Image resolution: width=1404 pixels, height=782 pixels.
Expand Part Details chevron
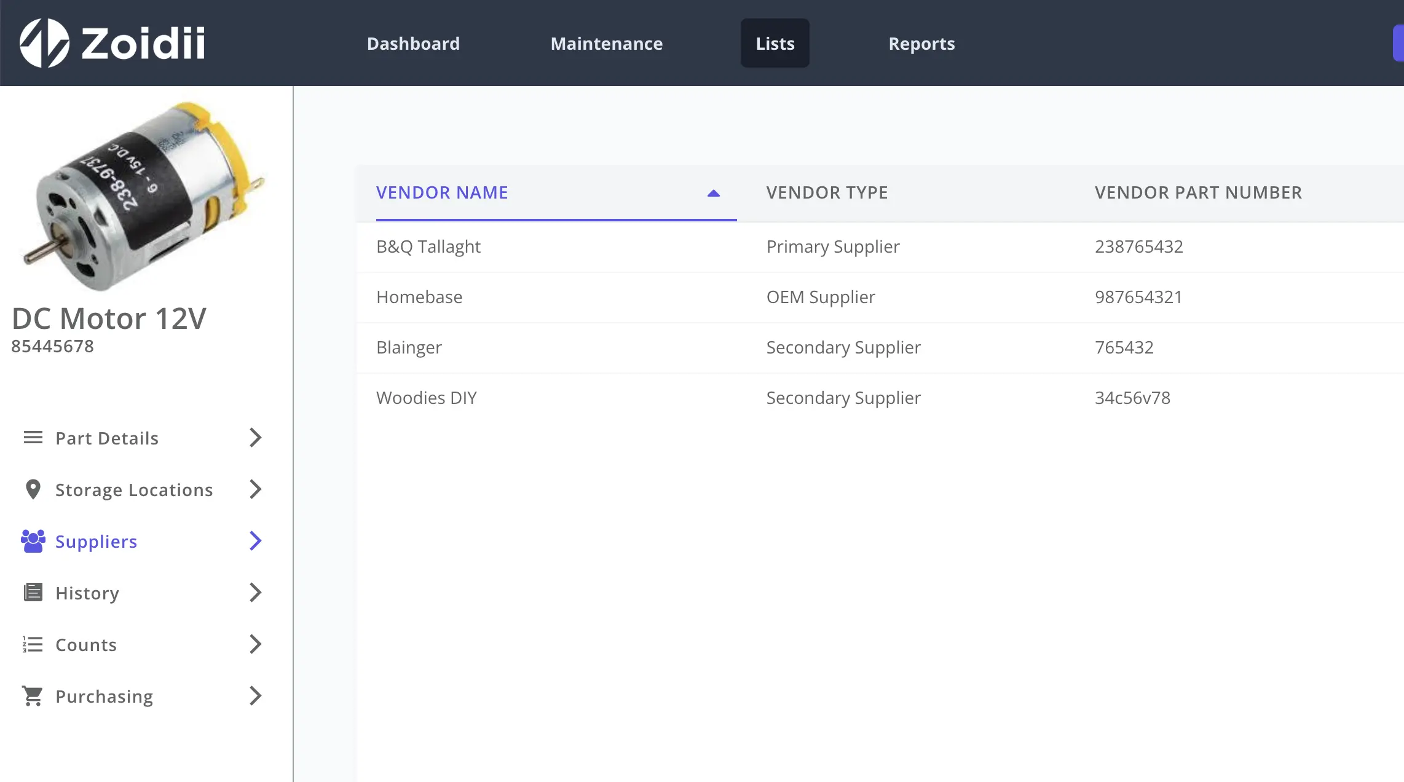click(x=256, y=438)
